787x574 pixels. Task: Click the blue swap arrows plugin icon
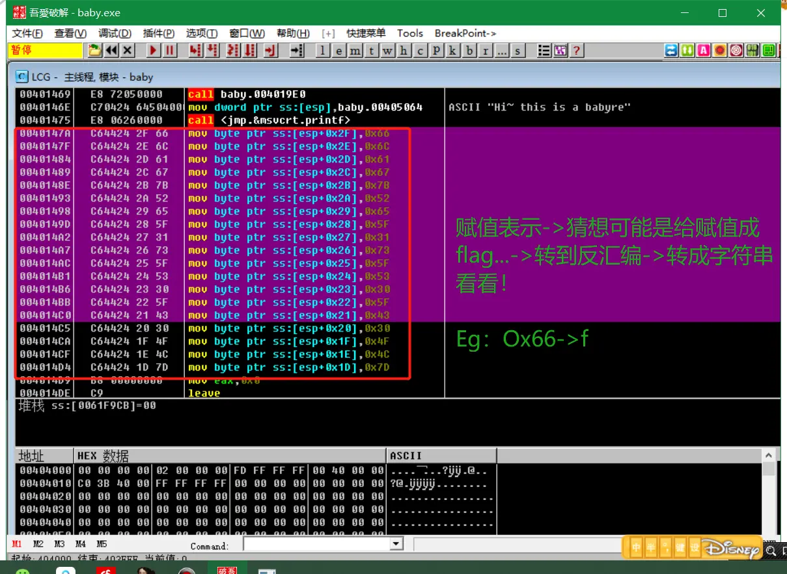671,51
